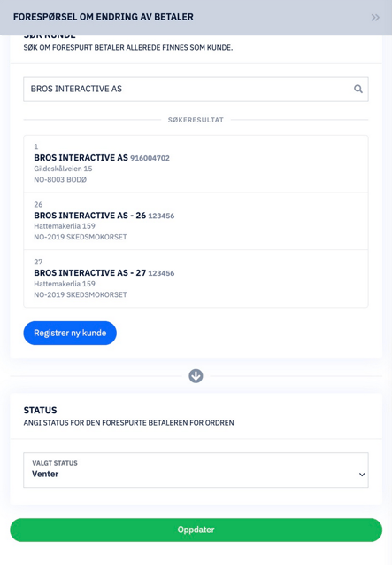Click customer number 27 label

click(x=38, y=262)
